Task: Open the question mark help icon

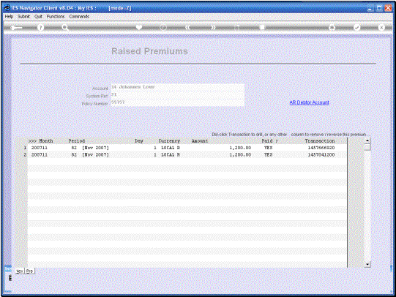Action: (40, 28)
